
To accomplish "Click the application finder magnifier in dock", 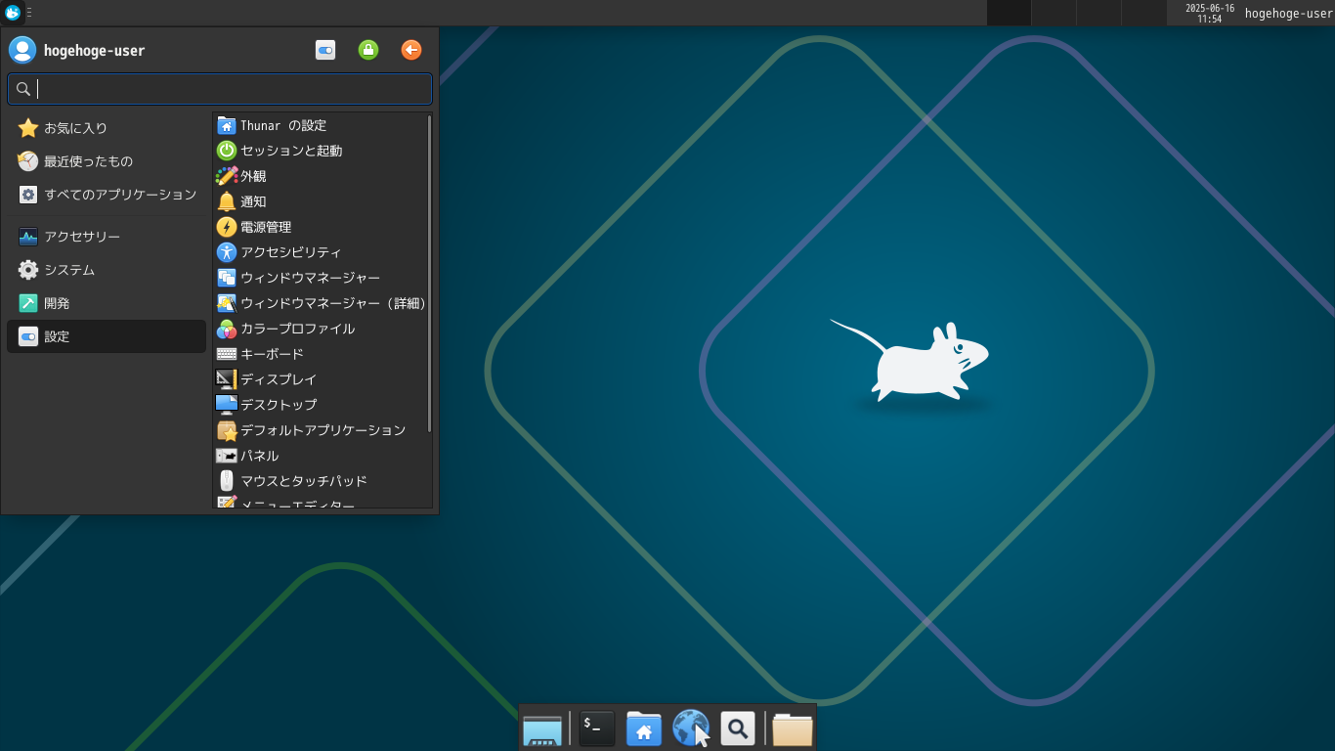I will [x=738, y=729].
